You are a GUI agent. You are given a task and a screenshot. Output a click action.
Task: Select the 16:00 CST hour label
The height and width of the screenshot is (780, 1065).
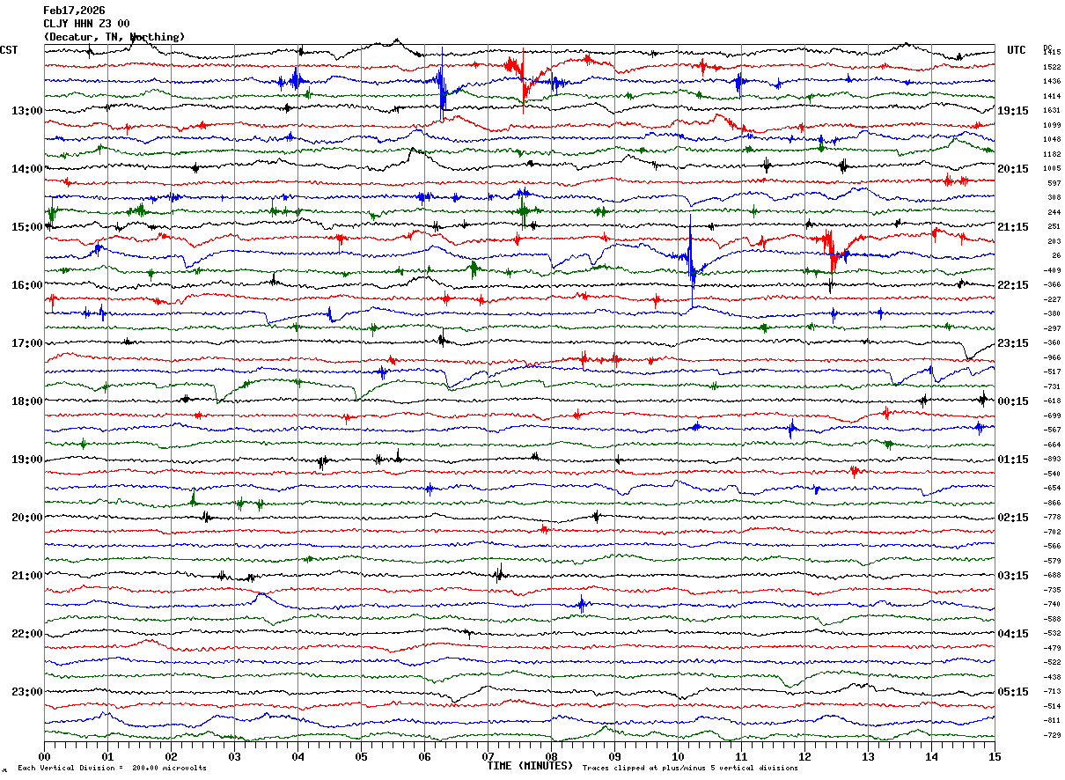26,285
